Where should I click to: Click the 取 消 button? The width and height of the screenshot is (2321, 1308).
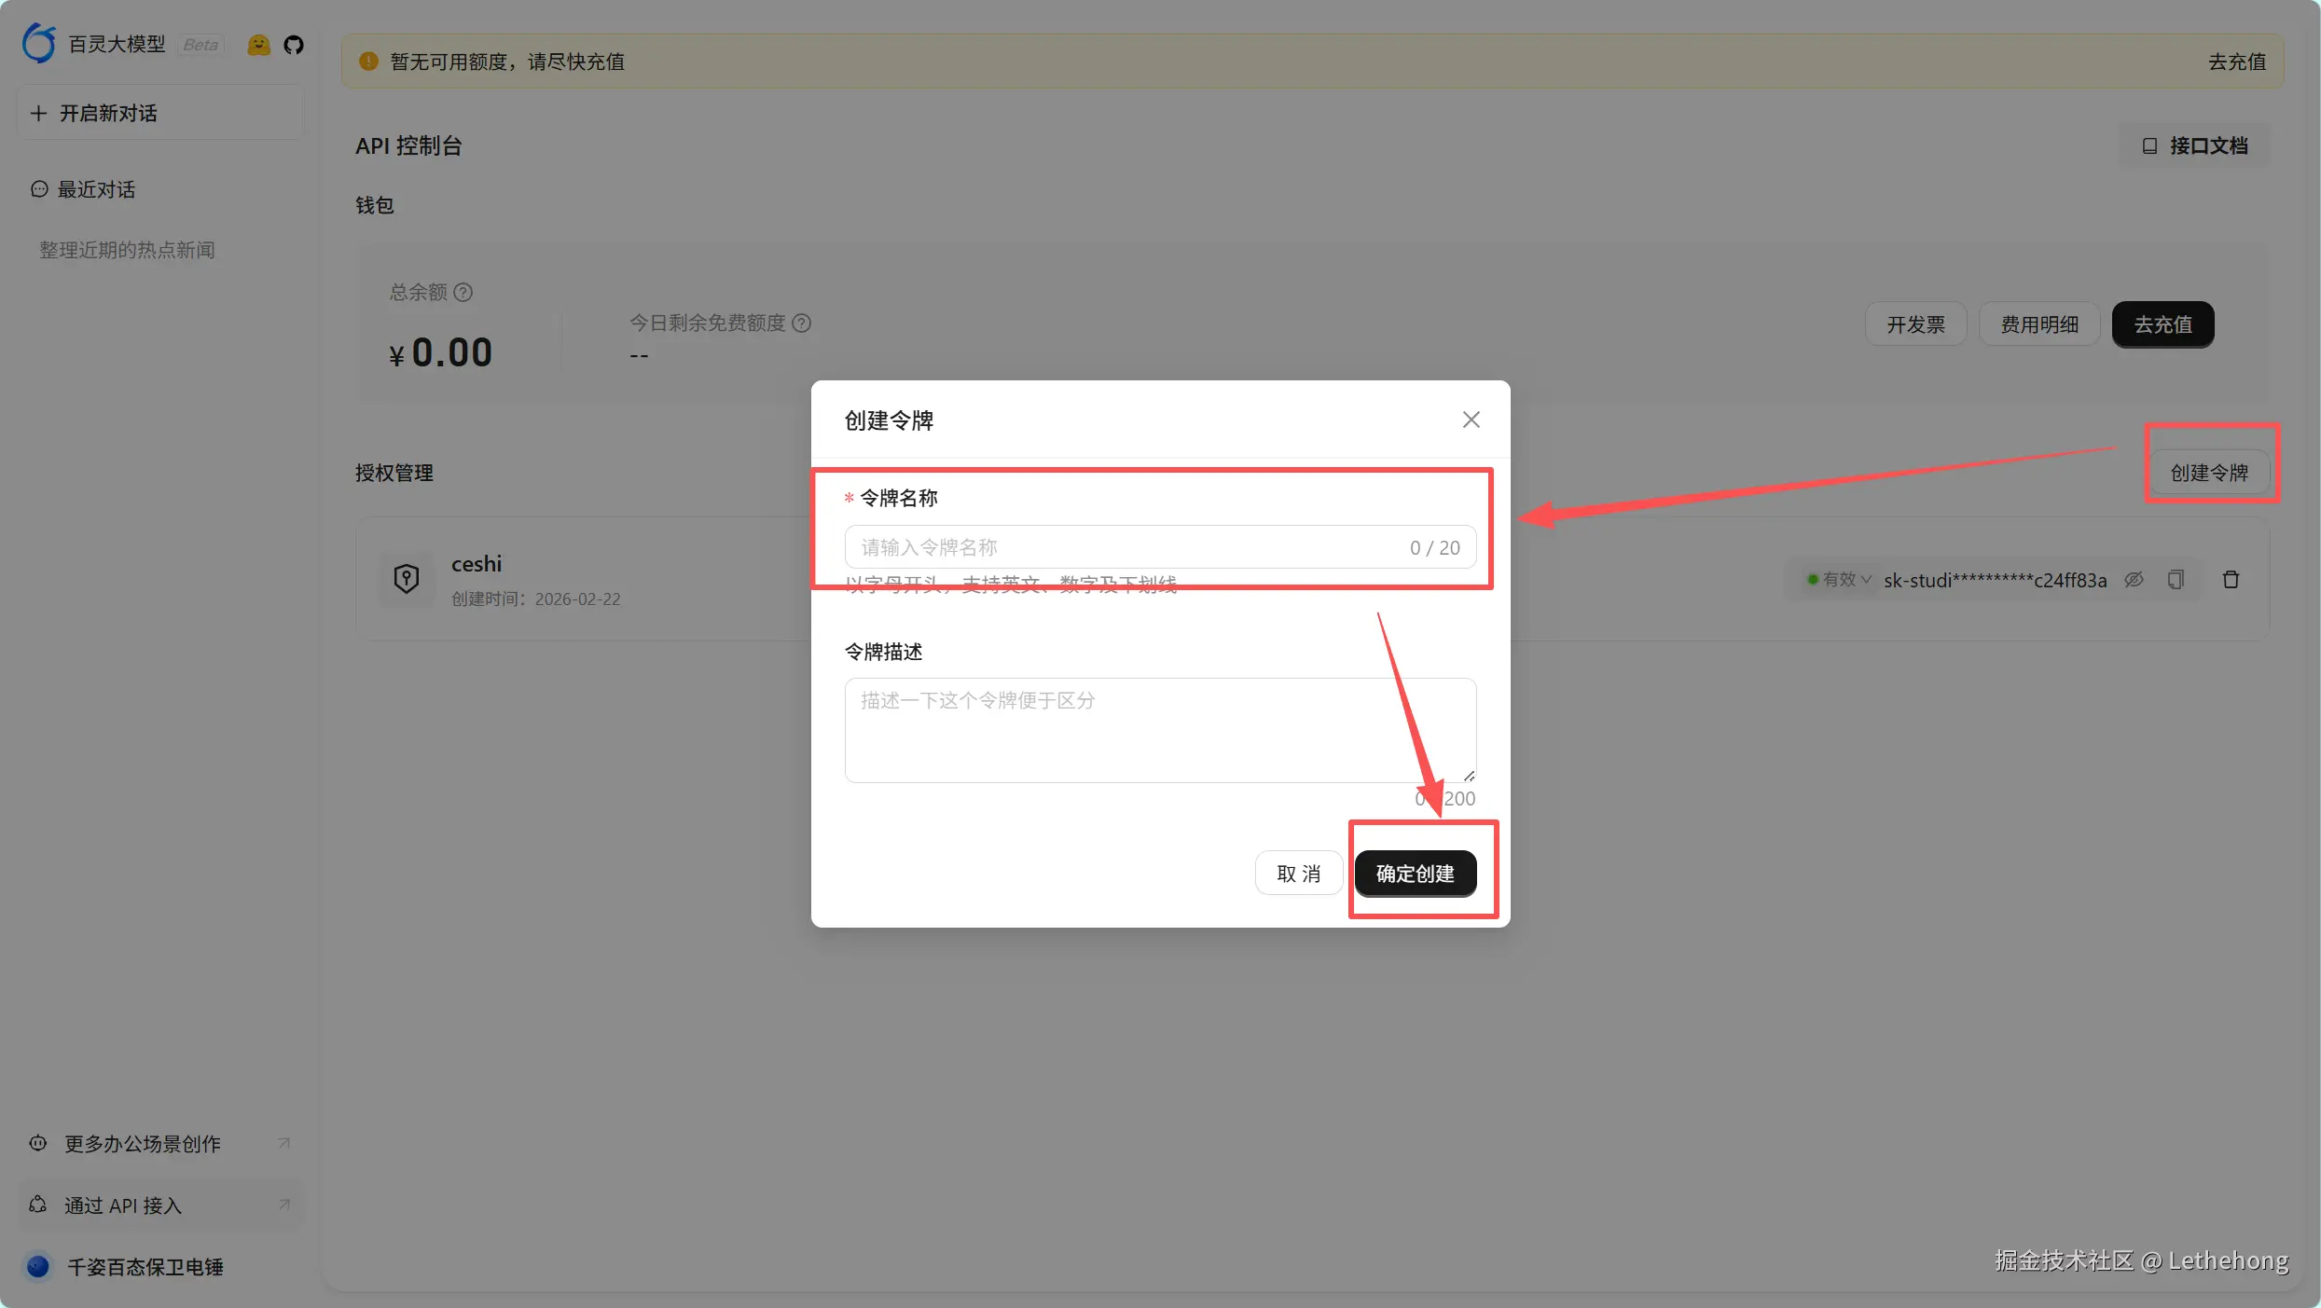click(1298, 874)
